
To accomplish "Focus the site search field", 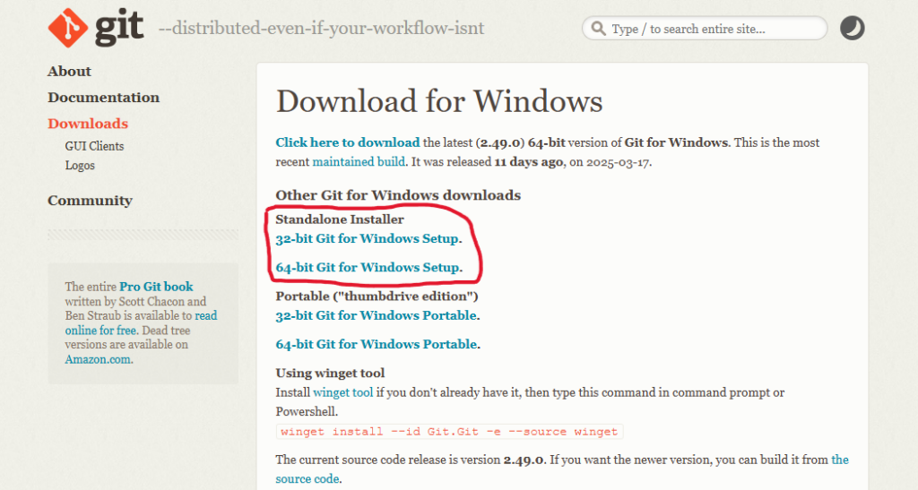I will [x=705, y=28].
